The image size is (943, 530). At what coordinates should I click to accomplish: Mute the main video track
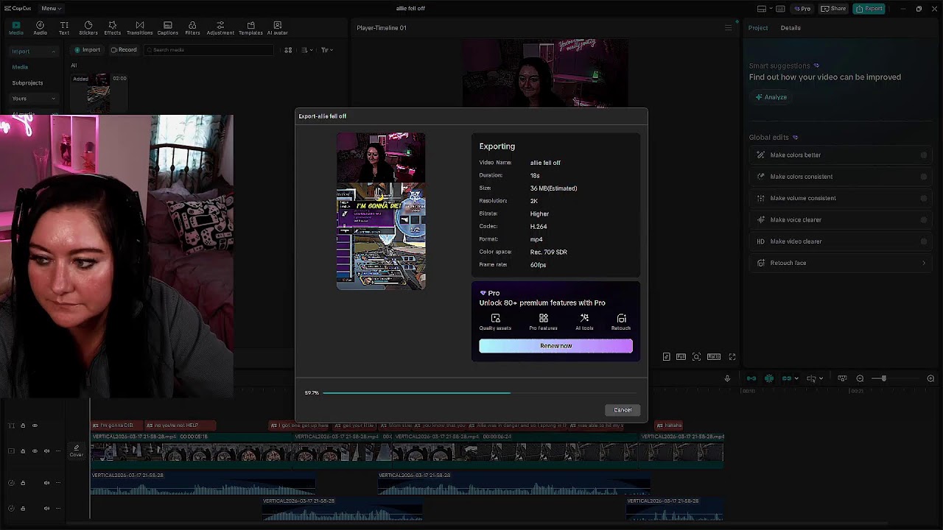coord(46,451)
